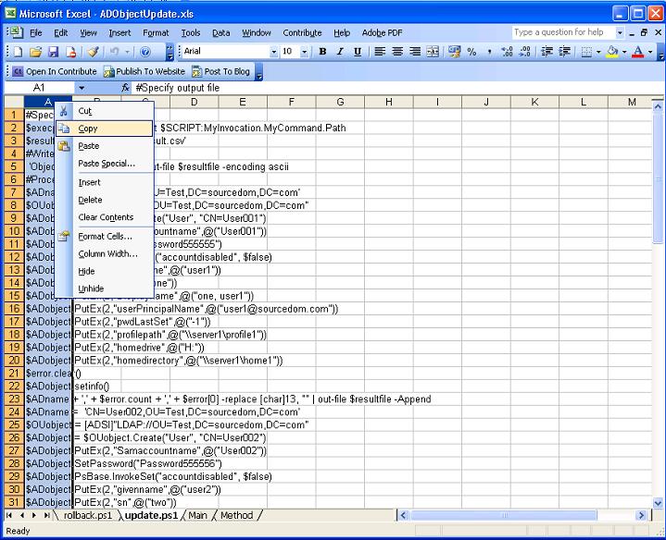The height and width of the screenshot is (540, 666).
Task: Choose Copy from the context menu
Action: (x=88, y=129)
